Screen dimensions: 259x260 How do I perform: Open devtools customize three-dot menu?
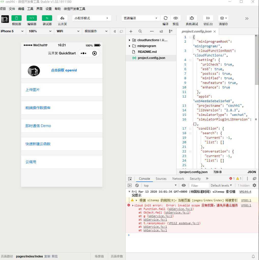coord(247,179)
